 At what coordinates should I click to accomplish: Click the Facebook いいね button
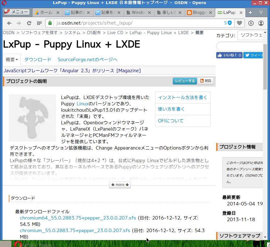(229, 55)
